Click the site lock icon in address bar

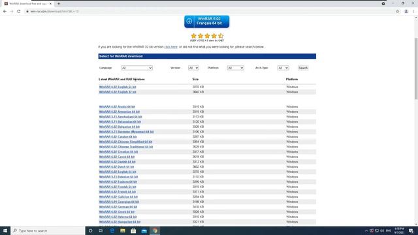27,12
